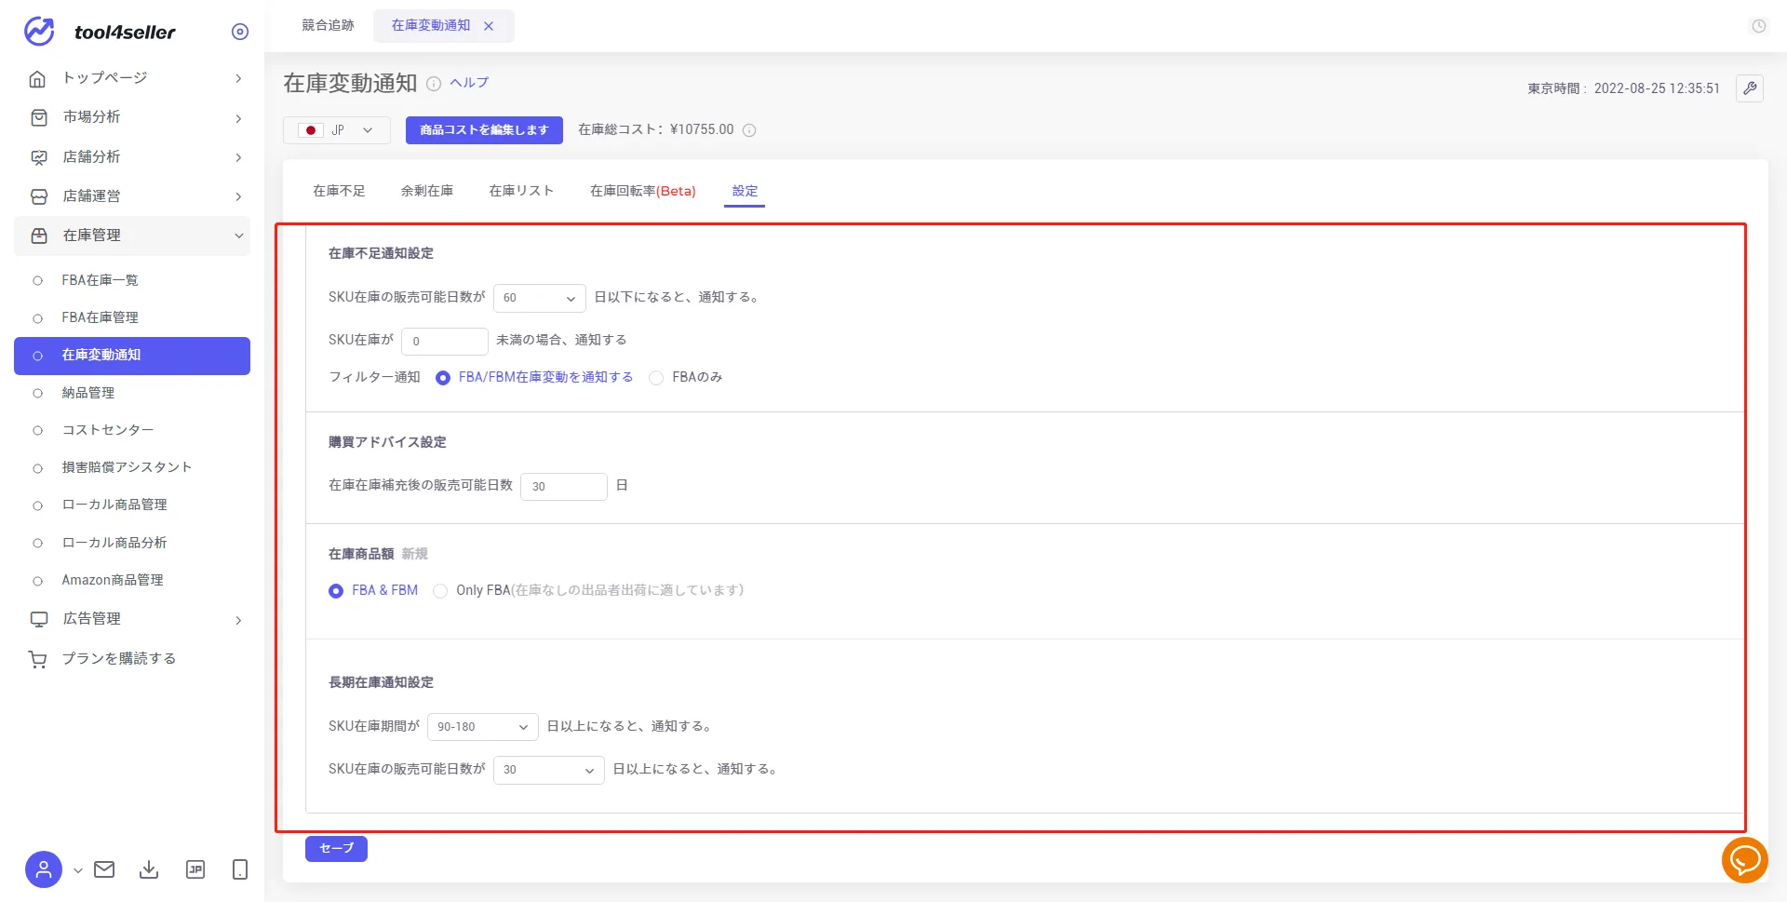Open the 30 days long-term sellable dropdown

(549, 770)
